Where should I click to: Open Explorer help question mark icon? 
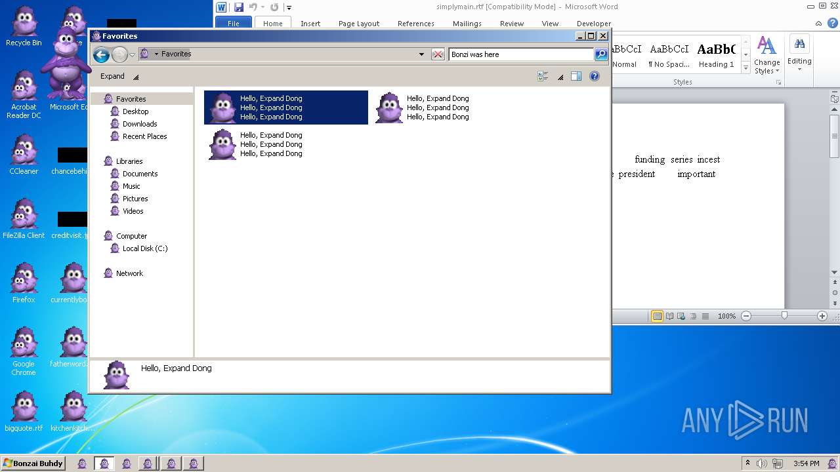tap(595, 76)
